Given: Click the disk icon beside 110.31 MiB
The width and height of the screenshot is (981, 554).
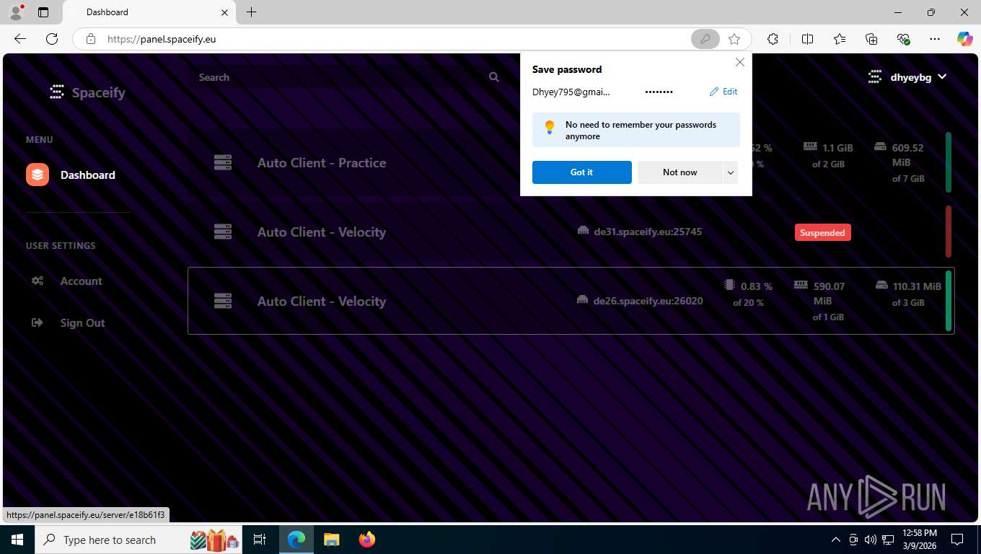Looking at the screenshot, I should [881, 285].
